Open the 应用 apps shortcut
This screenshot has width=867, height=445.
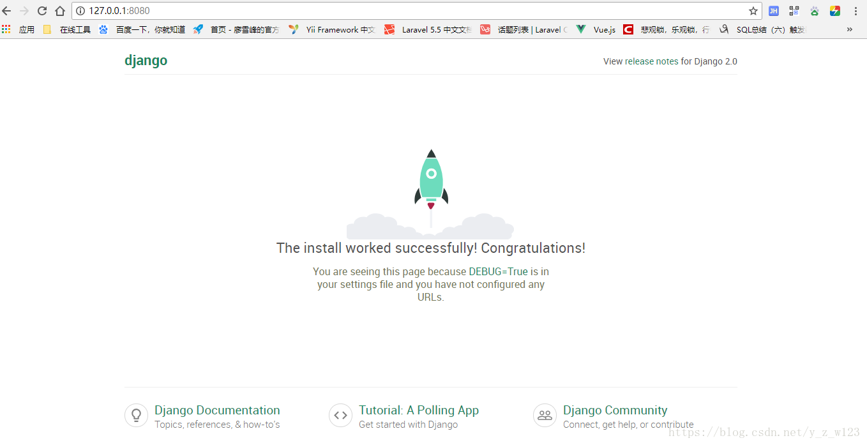[19, 29]
